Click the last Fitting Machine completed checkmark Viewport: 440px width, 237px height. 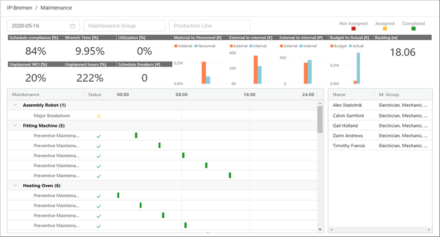(99, 176)
